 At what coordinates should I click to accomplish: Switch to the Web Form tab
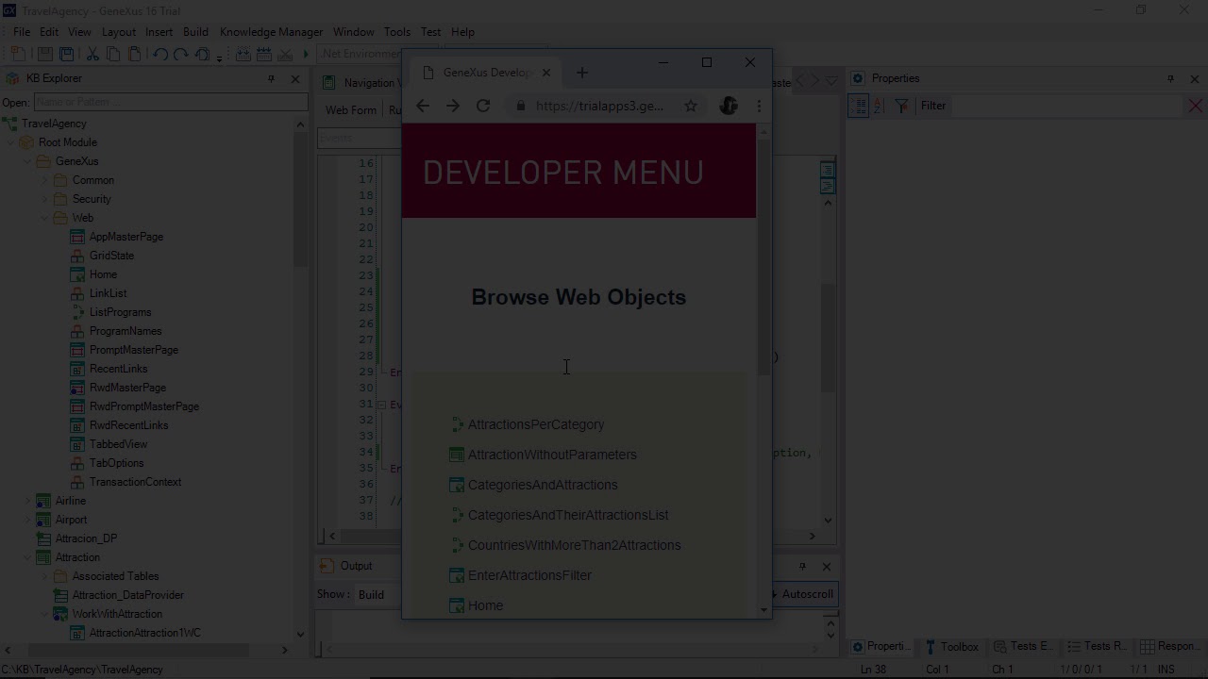(x=351, y=110)
